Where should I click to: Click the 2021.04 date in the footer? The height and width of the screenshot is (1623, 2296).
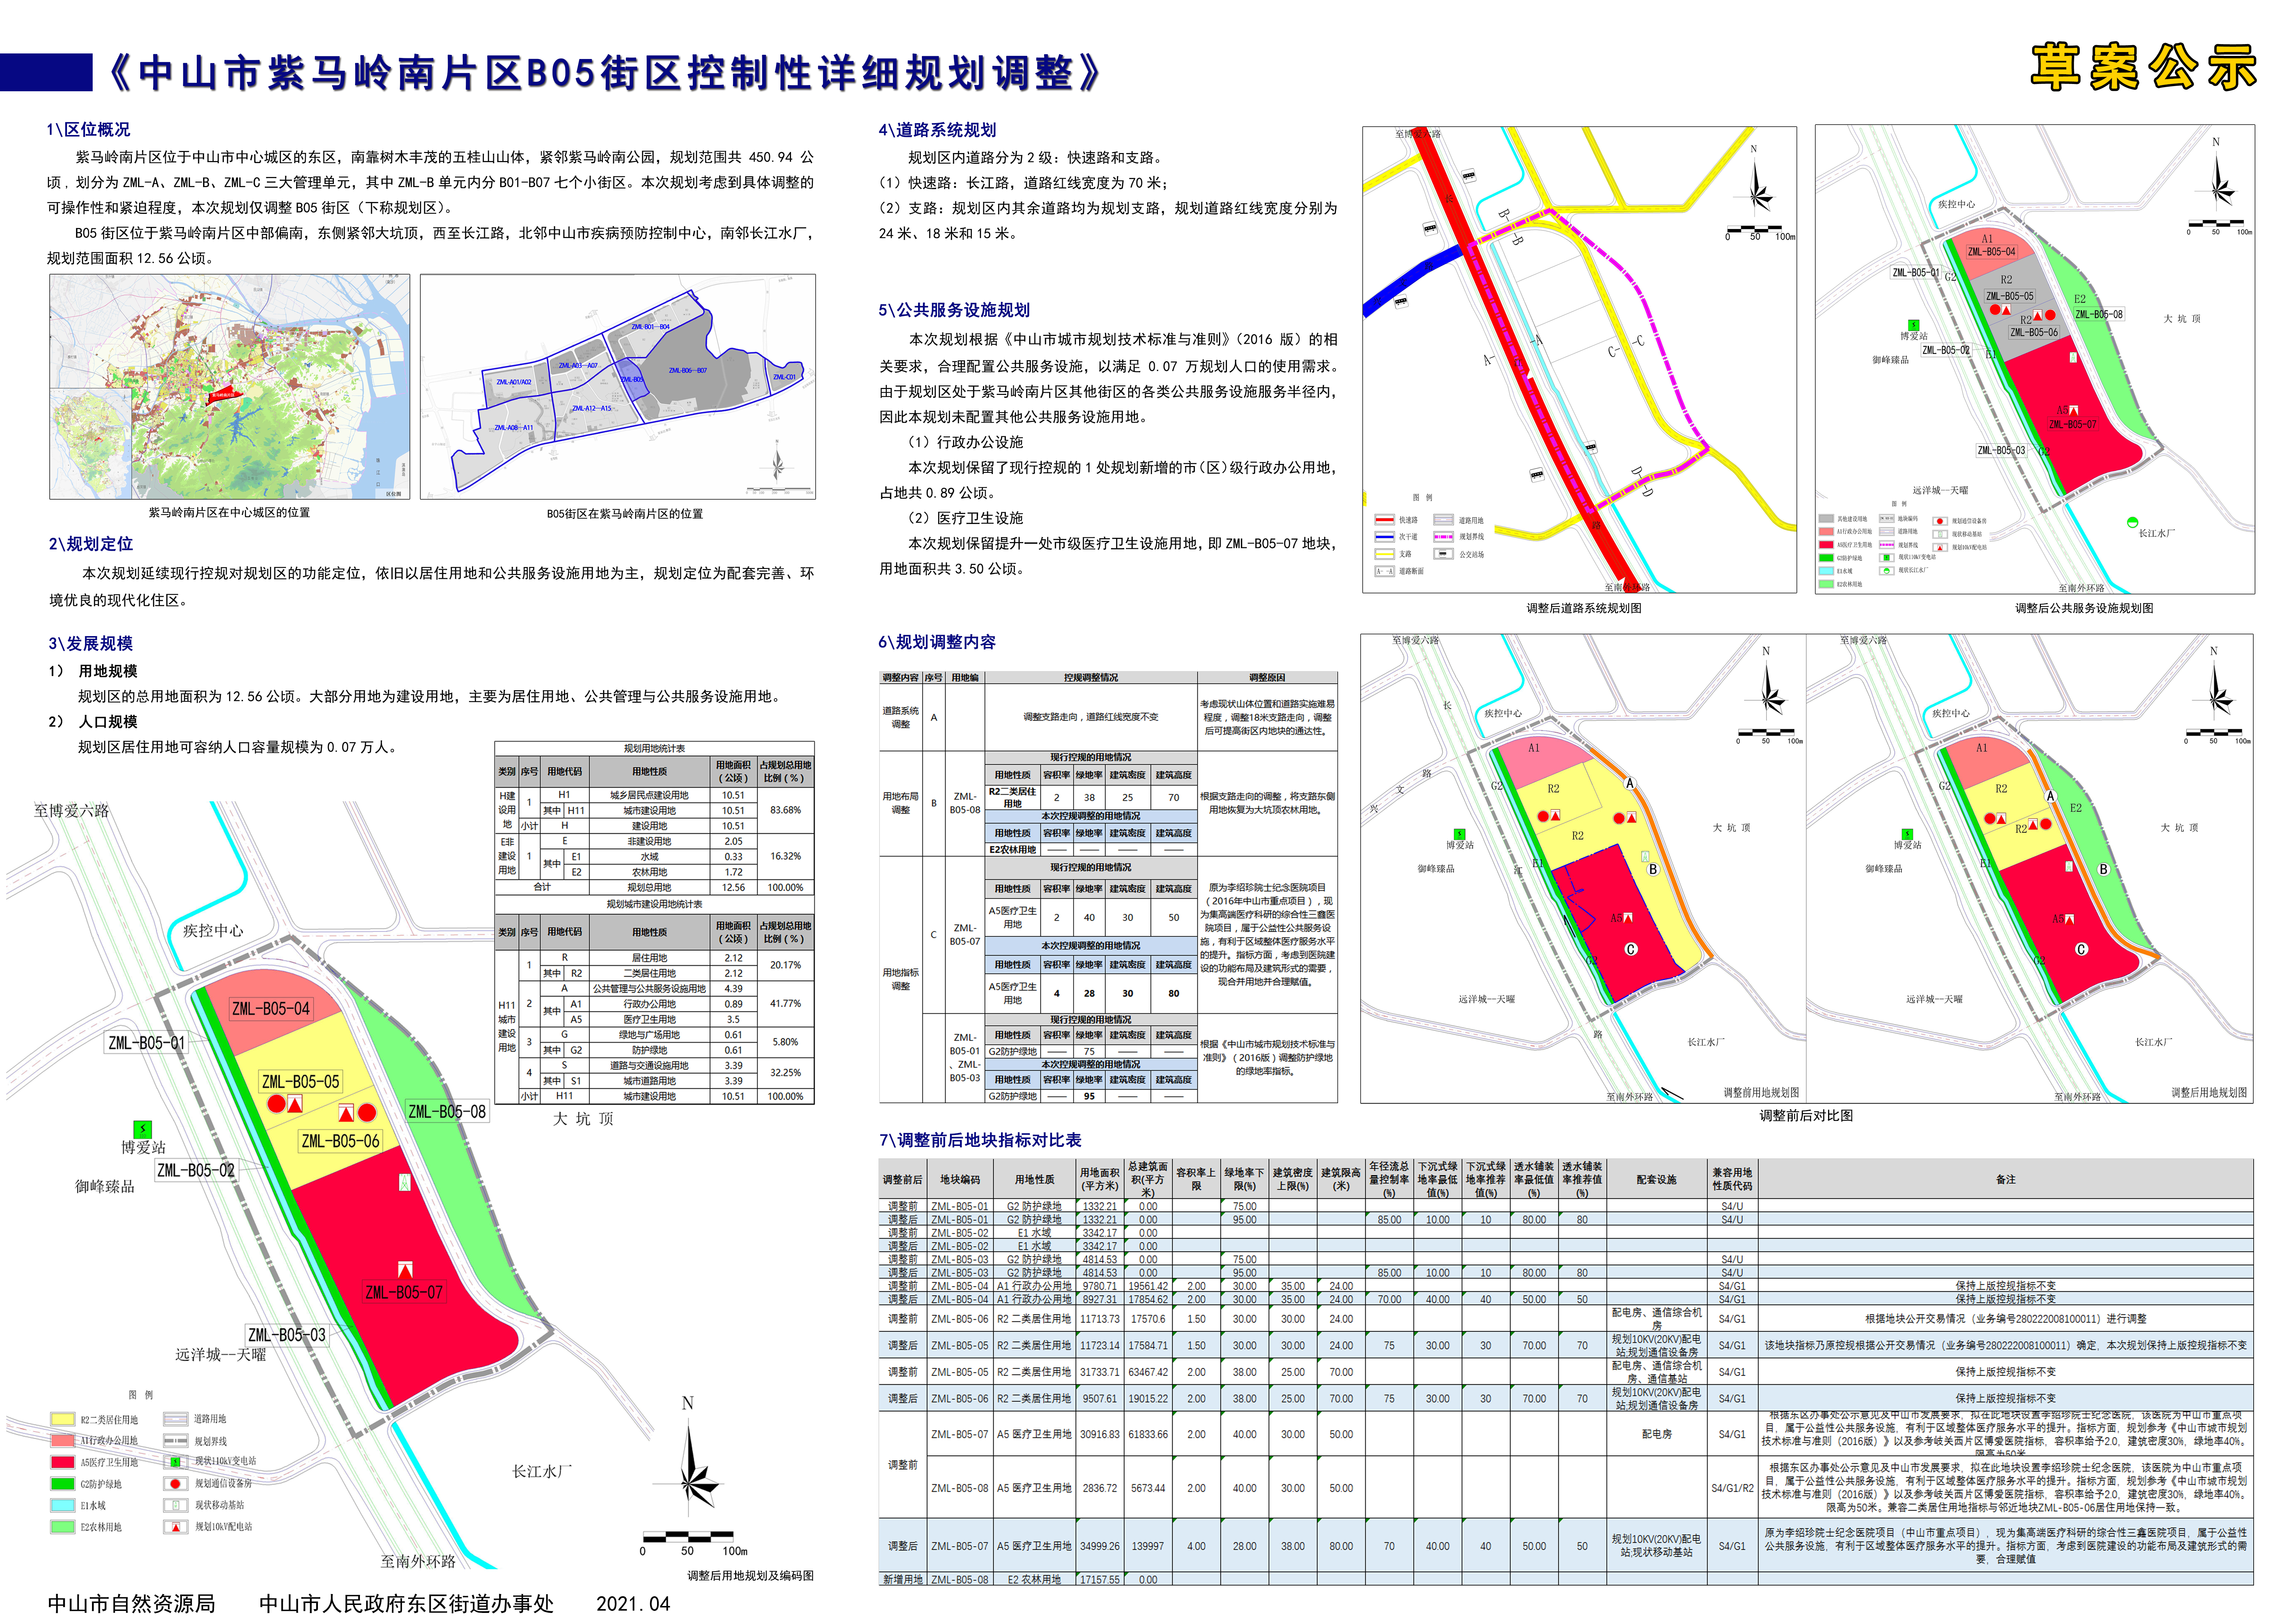point(633,1604)
